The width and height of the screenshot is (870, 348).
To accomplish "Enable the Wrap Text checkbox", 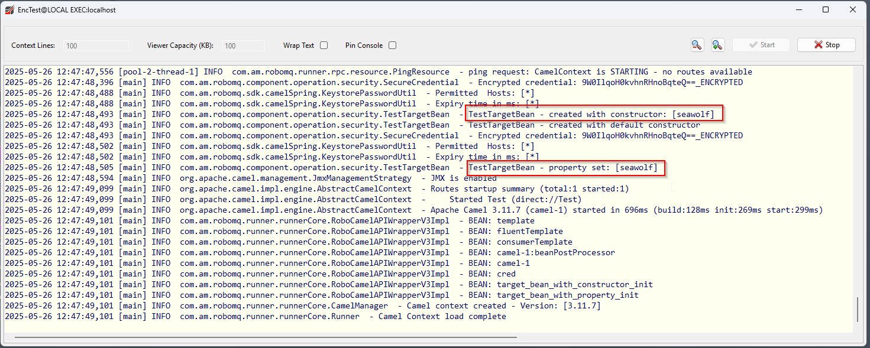I will pyautogui.click(x=324, y=45).
